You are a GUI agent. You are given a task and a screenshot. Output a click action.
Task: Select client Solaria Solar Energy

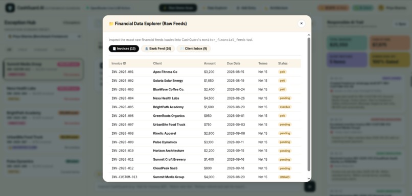[168, 81]
